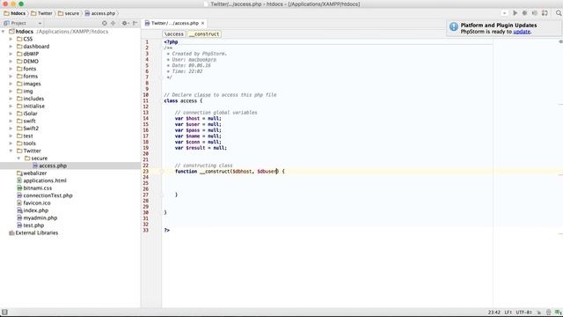Screen dimensions: 563x317
Task: Click the fold marker at class access line
Action: click(162, 101)
